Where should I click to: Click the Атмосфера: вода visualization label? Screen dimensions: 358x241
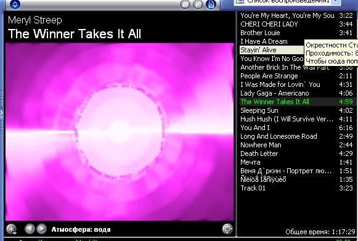click(x=81, y=229)
